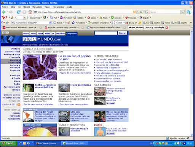This screenshot has width=195, height=147.
Task: Open the tab list dropdown at tab bar end
Action: 192,27
